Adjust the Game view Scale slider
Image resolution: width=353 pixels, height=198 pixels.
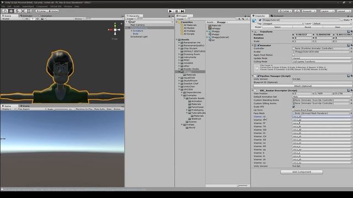(61, 109)
